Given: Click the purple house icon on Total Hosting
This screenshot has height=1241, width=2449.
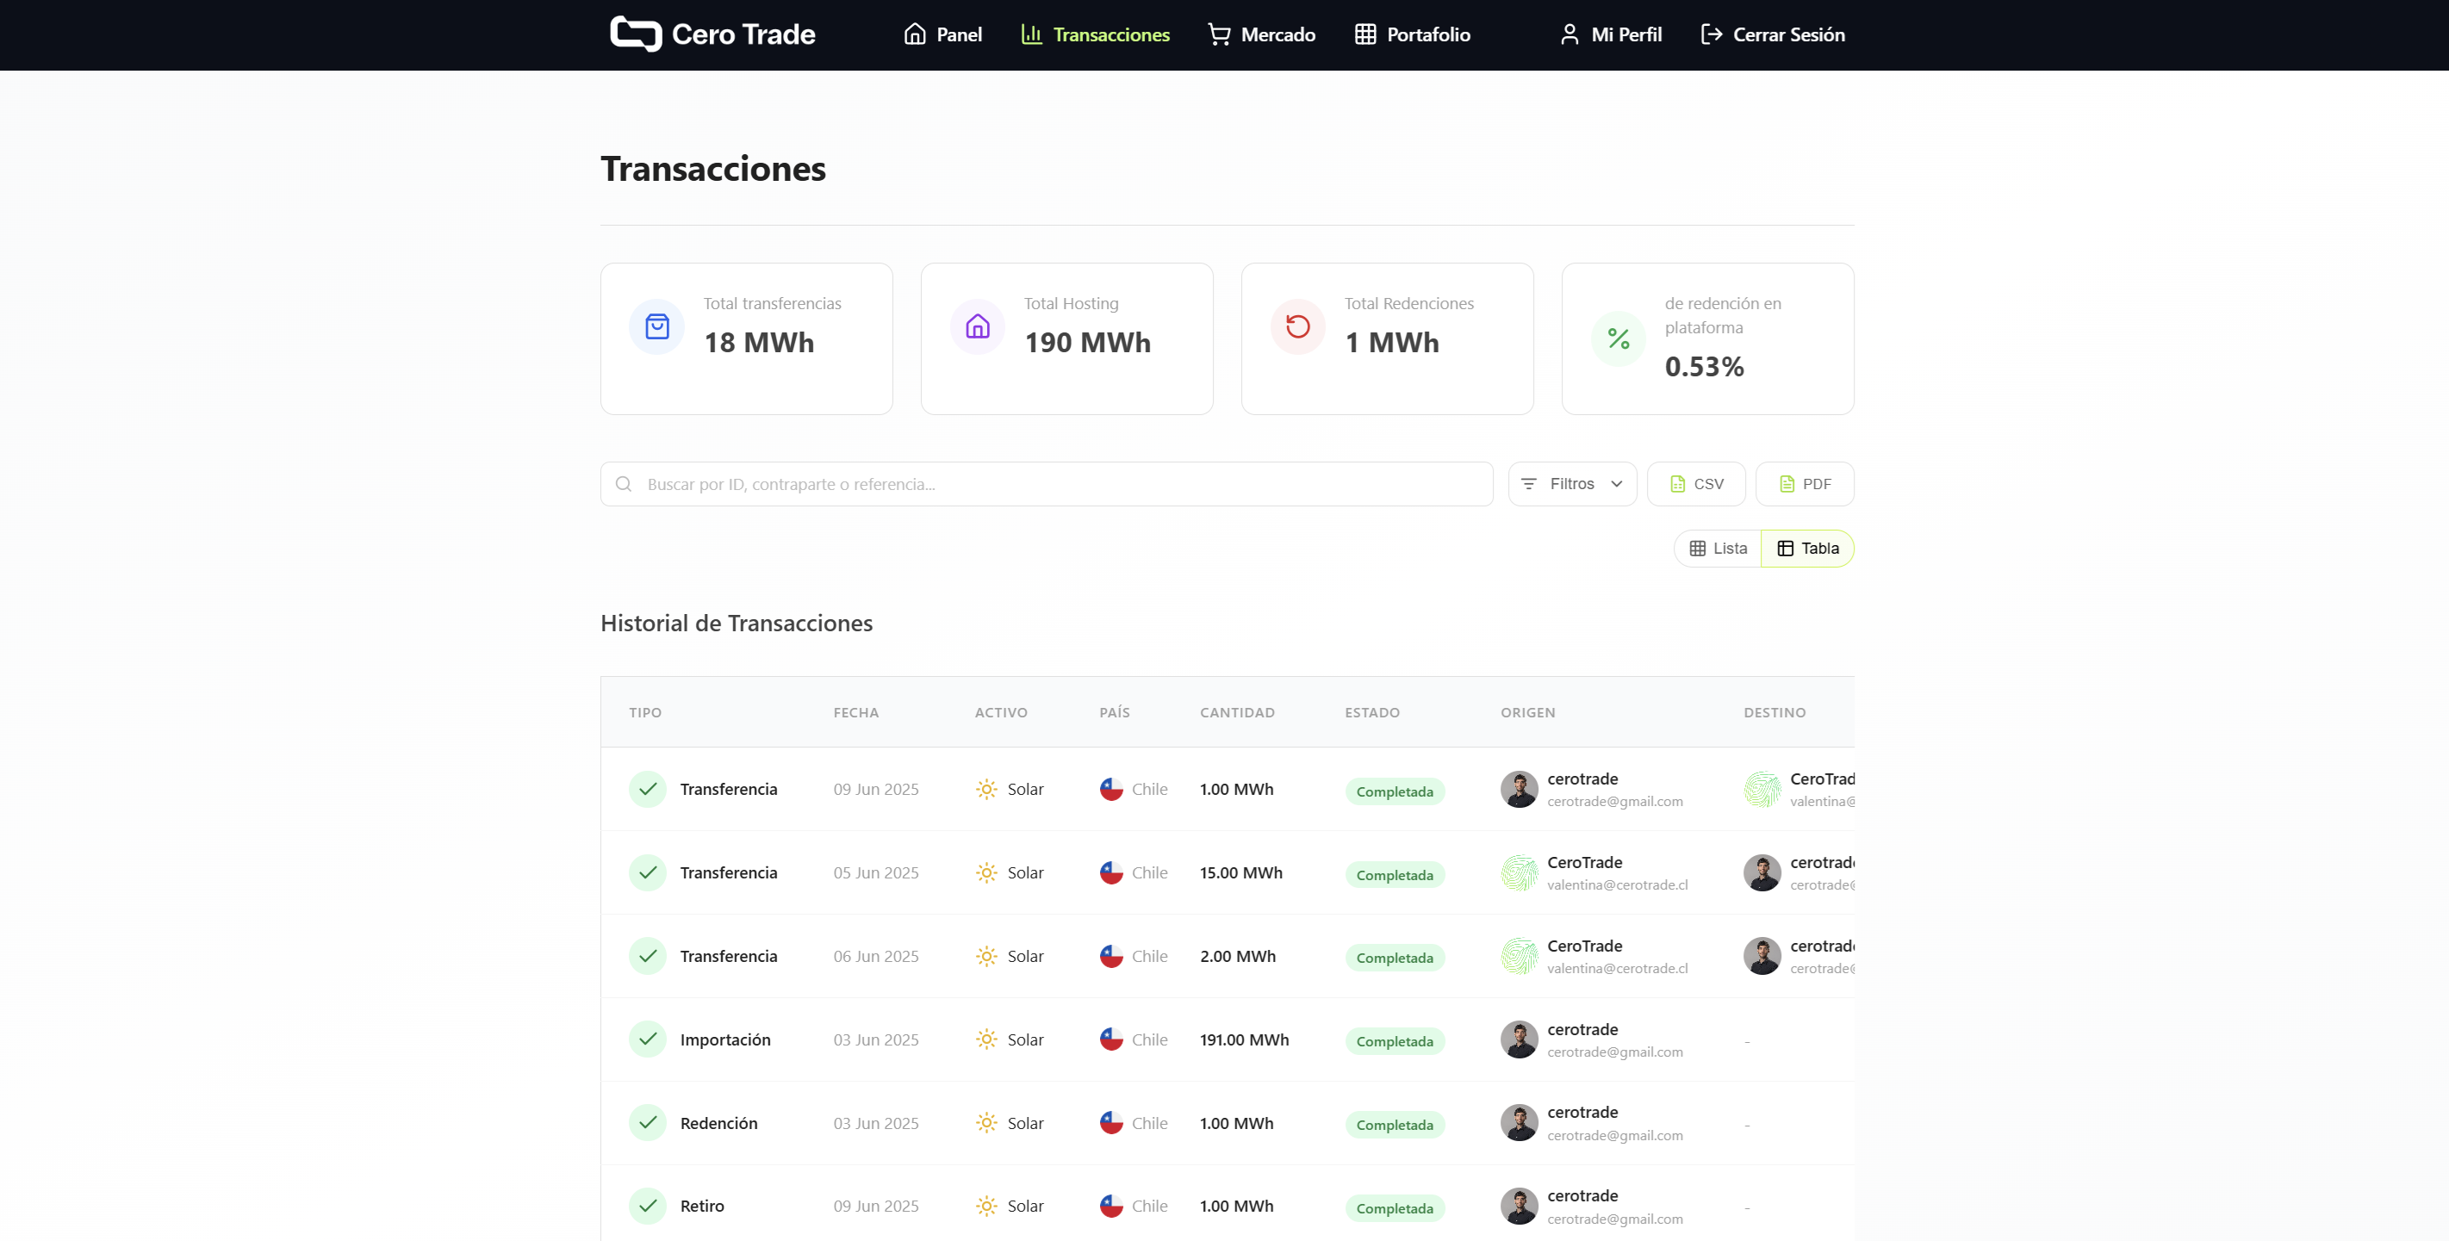Looking at the screenshot, I should pos(978,327).
